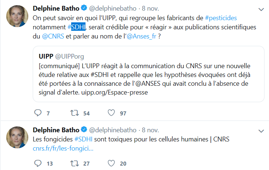
Task: Click the verified badge in first tweet
Action: tap(84, 8)
